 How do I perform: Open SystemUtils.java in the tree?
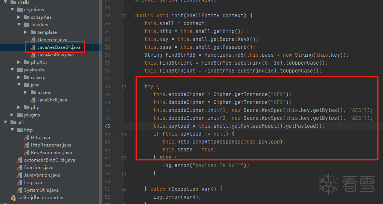pos(41,190)
